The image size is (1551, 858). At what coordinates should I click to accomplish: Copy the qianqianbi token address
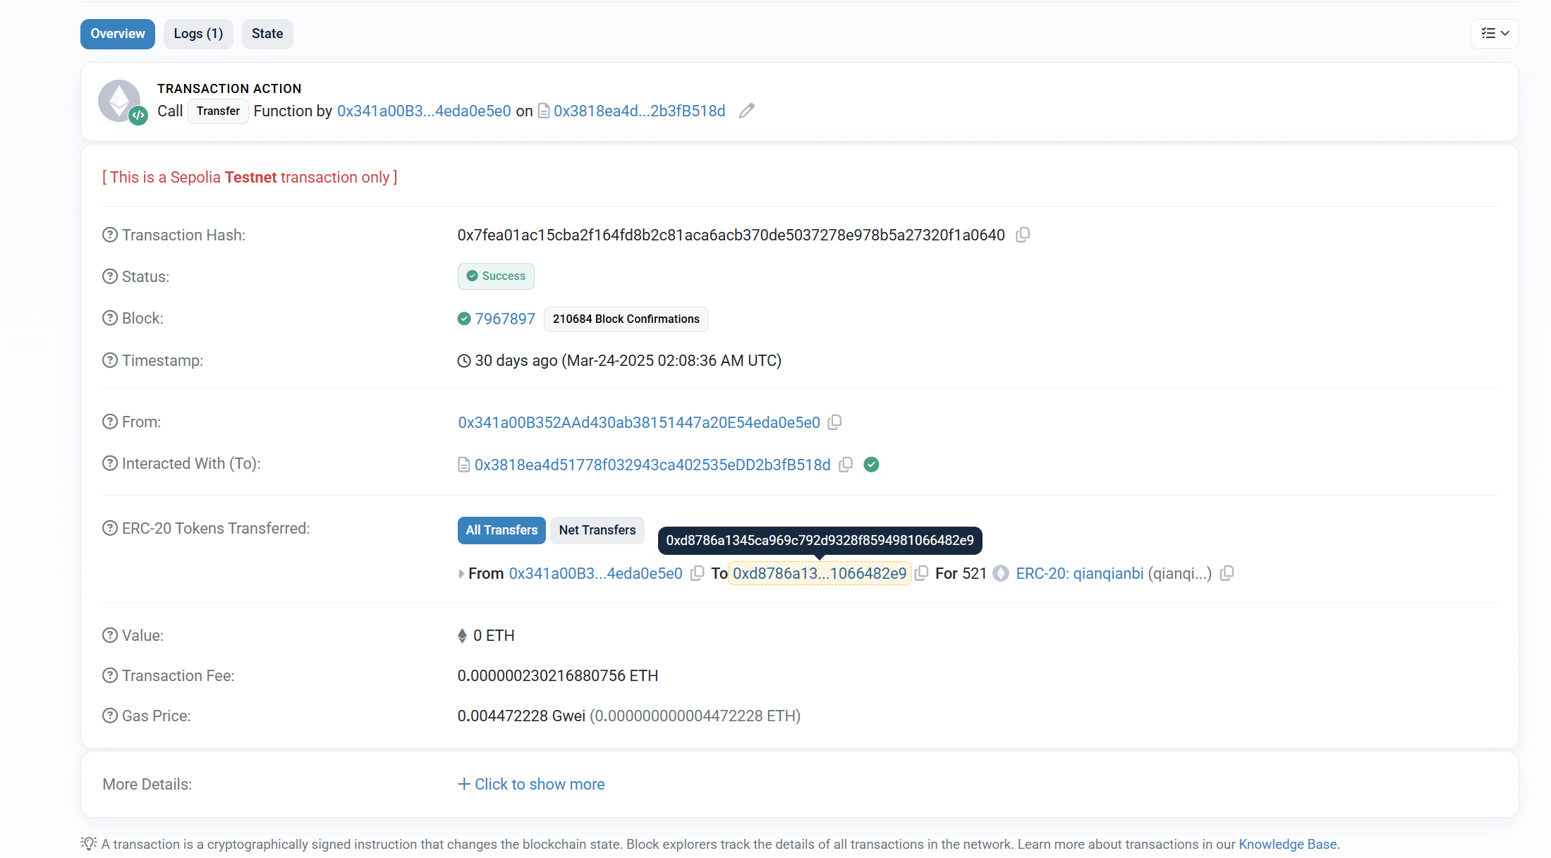click(1227, 573)
